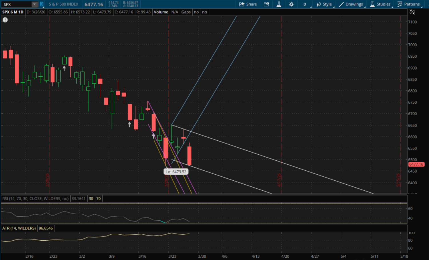The width and height of the screenshot is (429, 260).
Task: Click the red 6477.16 price marker on axis
Action: (x=416, y=164)
